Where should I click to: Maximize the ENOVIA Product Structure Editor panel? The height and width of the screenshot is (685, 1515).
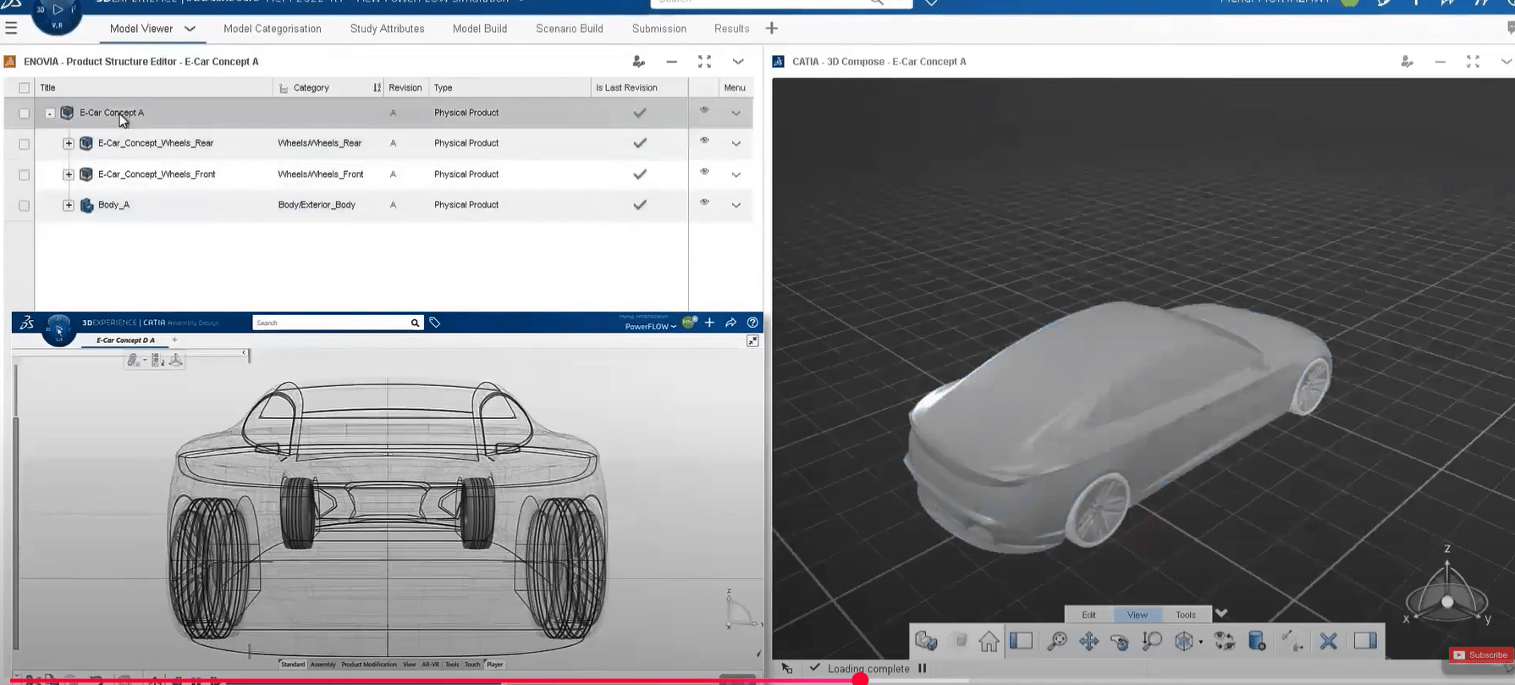704,62
